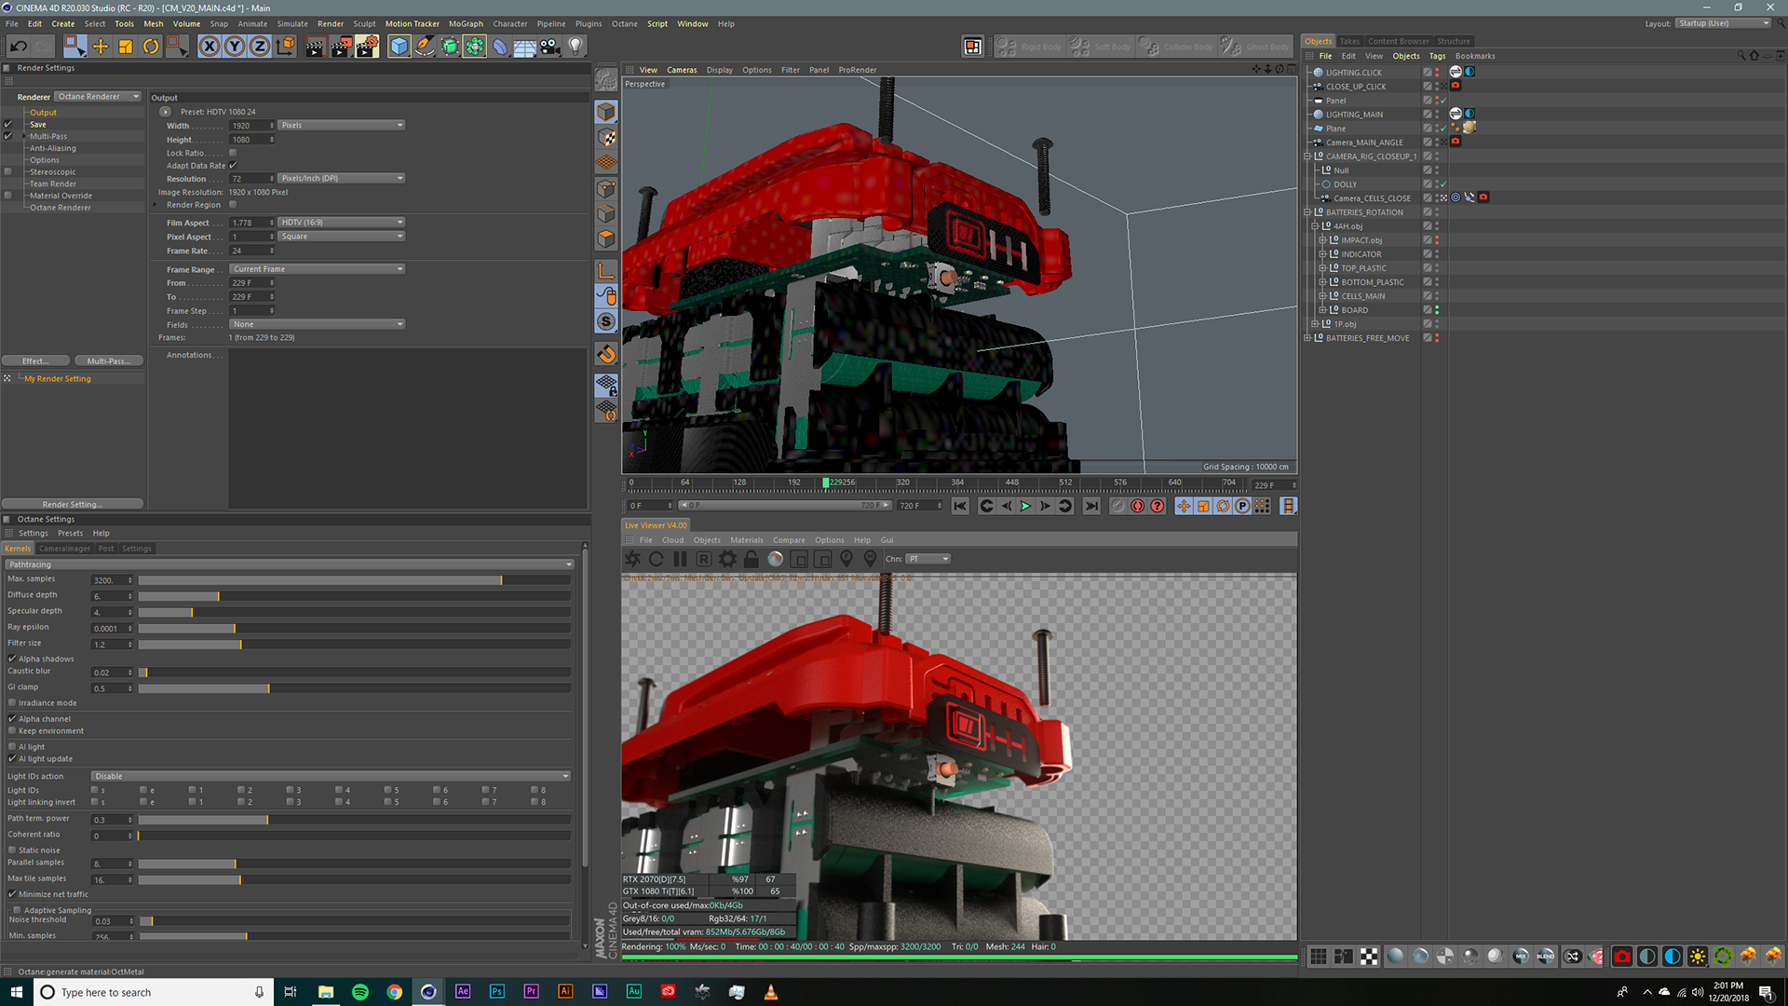Screen dimensions: 1788x1006
Task: Expand the BATTERIES_FREE_MOVE object tree
Action: 1307,338
